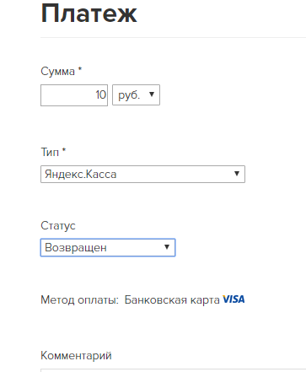Viewport: 306px width, 372px height.
Task: Open the руб. currency dropdown
Action: coord(136,95)
